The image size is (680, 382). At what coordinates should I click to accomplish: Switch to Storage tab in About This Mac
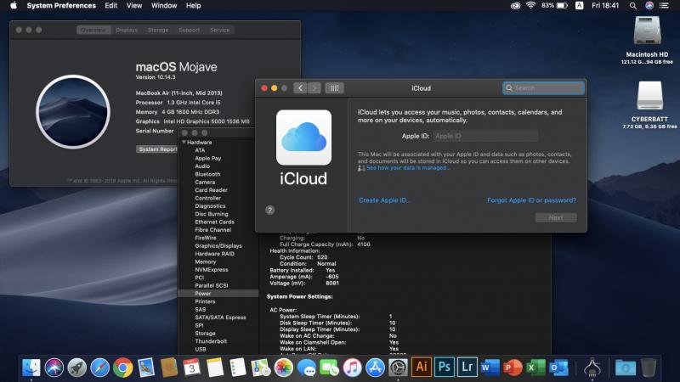pyautogui.click(x=158, y=30)
